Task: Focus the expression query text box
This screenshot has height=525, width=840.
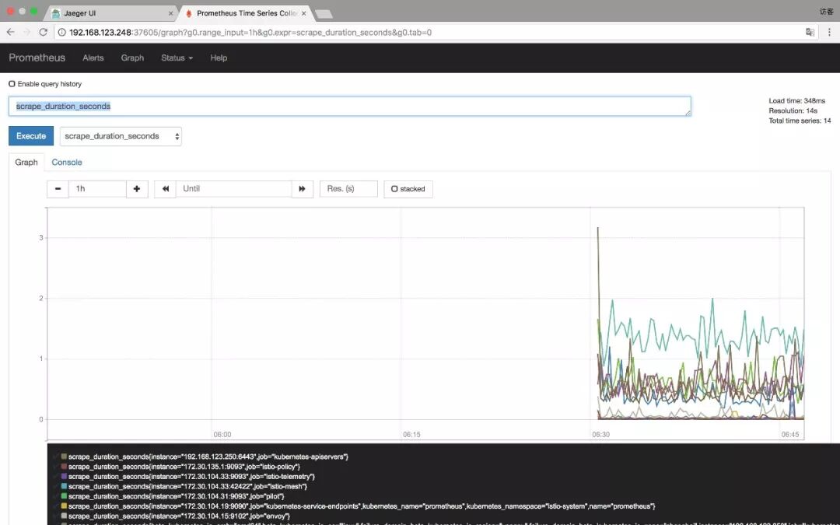Action: (350, 106)
